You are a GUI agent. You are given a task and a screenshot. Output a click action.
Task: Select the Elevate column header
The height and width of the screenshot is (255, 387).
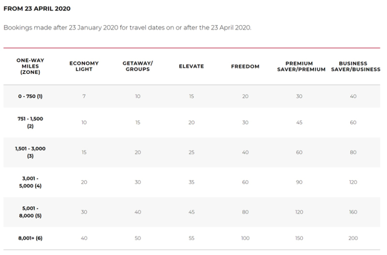point(191,66)
